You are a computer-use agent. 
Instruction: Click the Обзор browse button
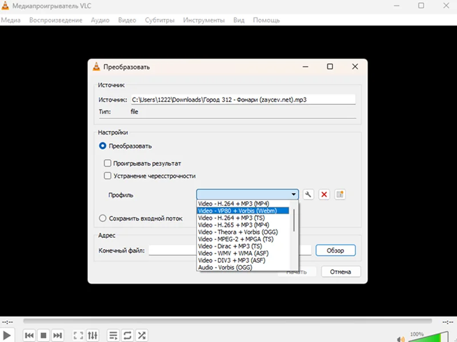335,250
